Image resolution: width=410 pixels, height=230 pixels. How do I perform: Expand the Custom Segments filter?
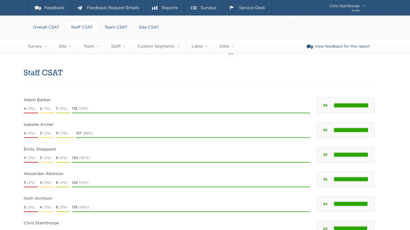159,46
